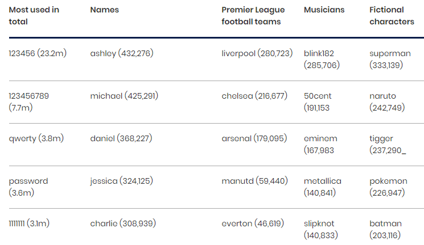
Task: Click the 'Musicians' column header
Action: (x=324, y=10)
